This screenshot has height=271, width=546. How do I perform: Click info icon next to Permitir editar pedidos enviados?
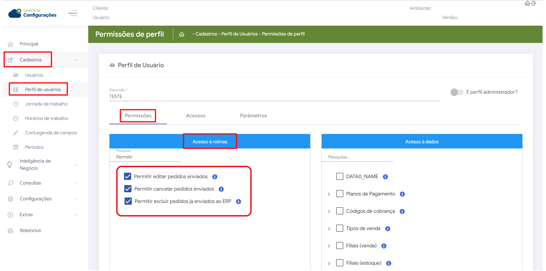[x=215, y=177]
